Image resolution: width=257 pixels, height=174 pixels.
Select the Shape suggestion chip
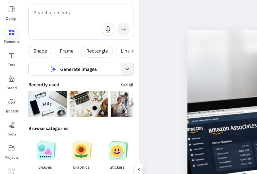pyautogui.click(x=40, y=51)
